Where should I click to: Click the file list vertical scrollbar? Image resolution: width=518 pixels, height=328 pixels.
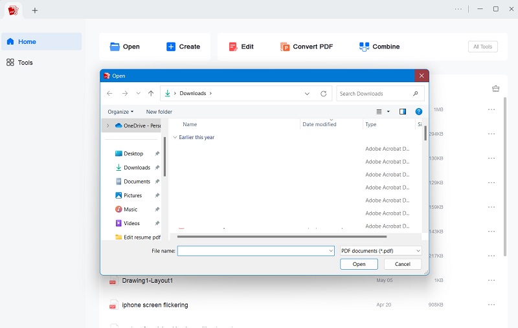click(x=425, y=133)
